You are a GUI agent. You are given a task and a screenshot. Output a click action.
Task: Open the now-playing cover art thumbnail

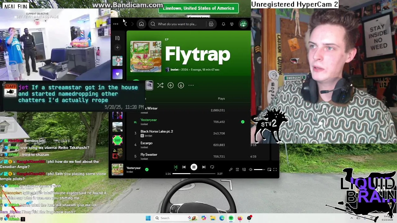[x=117, y=169]
